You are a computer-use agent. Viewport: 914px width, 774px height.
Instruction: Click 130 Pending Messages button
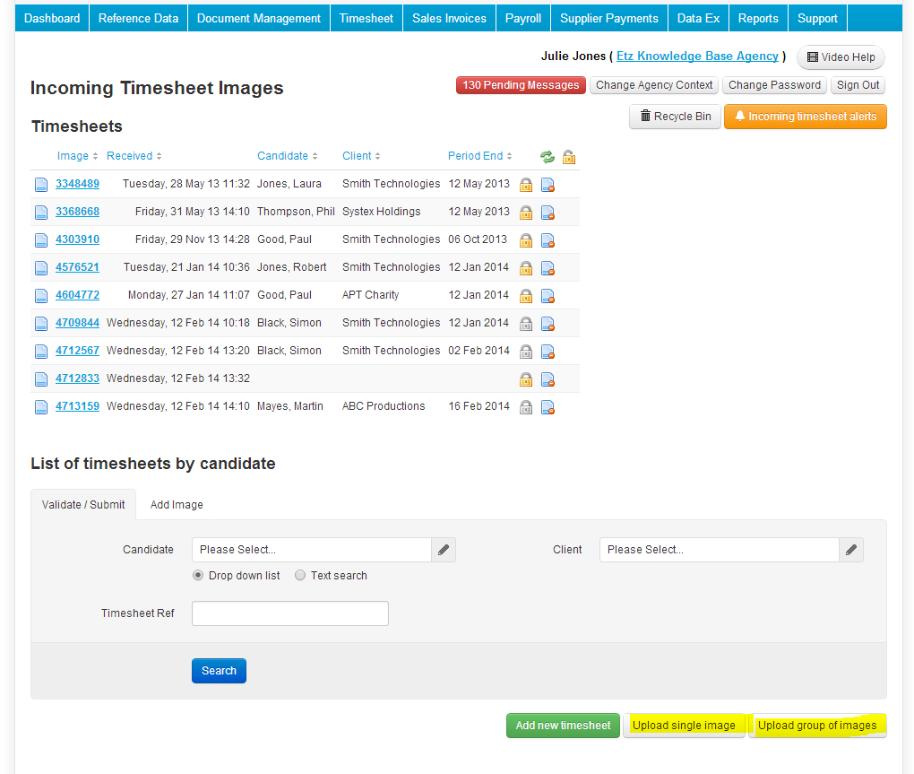(521, 85)
